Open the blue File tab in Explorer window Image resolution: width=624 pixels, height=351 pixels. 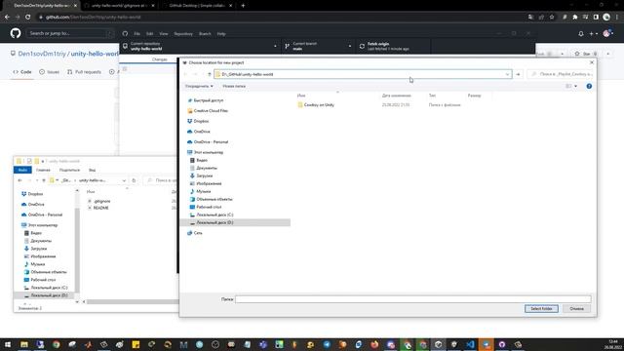pyautogui.click(x=22, y=171)
